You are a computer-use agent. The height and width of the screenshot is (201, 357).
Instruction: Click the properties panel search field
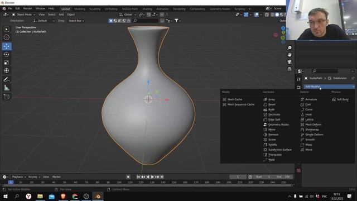(325, 71)
